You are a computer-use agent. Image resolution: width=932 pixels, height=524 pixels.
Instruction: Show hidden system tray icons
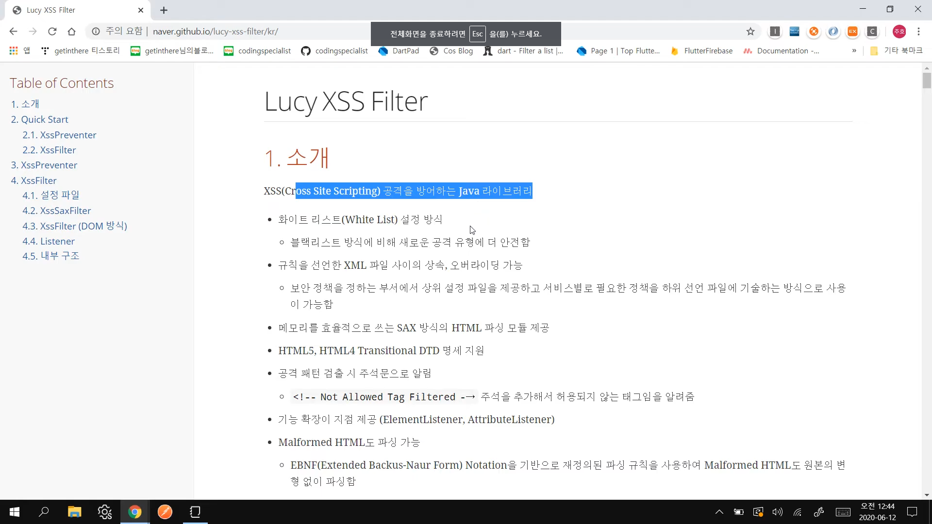719,512
